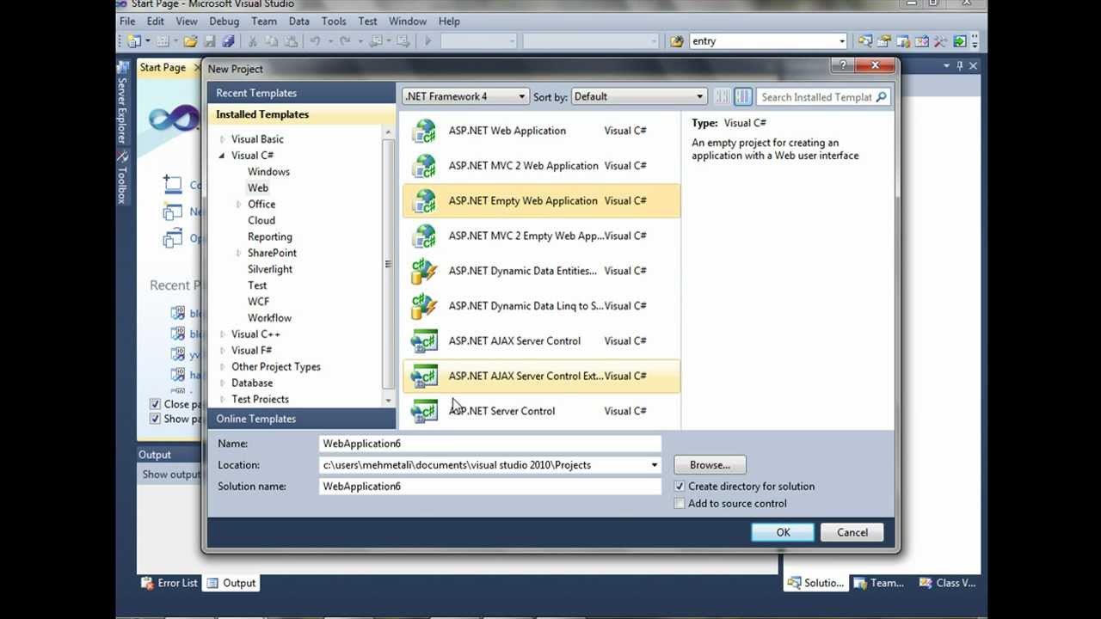This screenshot has height=619, width=1101.
Task: Click the ASP.NET Server Control icon
Action: [x=424, y=411]
